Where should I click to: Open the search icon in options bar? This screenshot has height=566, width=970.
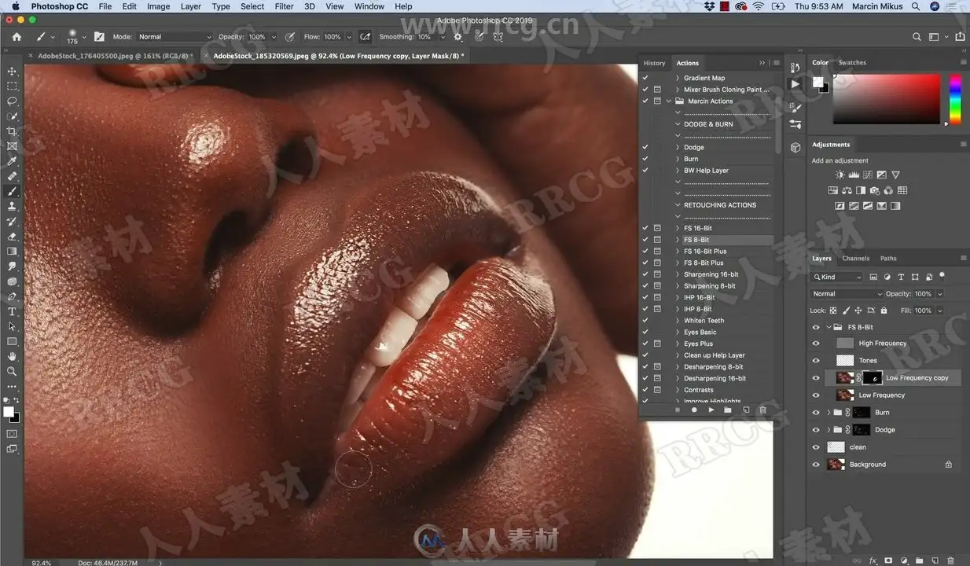coord(917,37)
